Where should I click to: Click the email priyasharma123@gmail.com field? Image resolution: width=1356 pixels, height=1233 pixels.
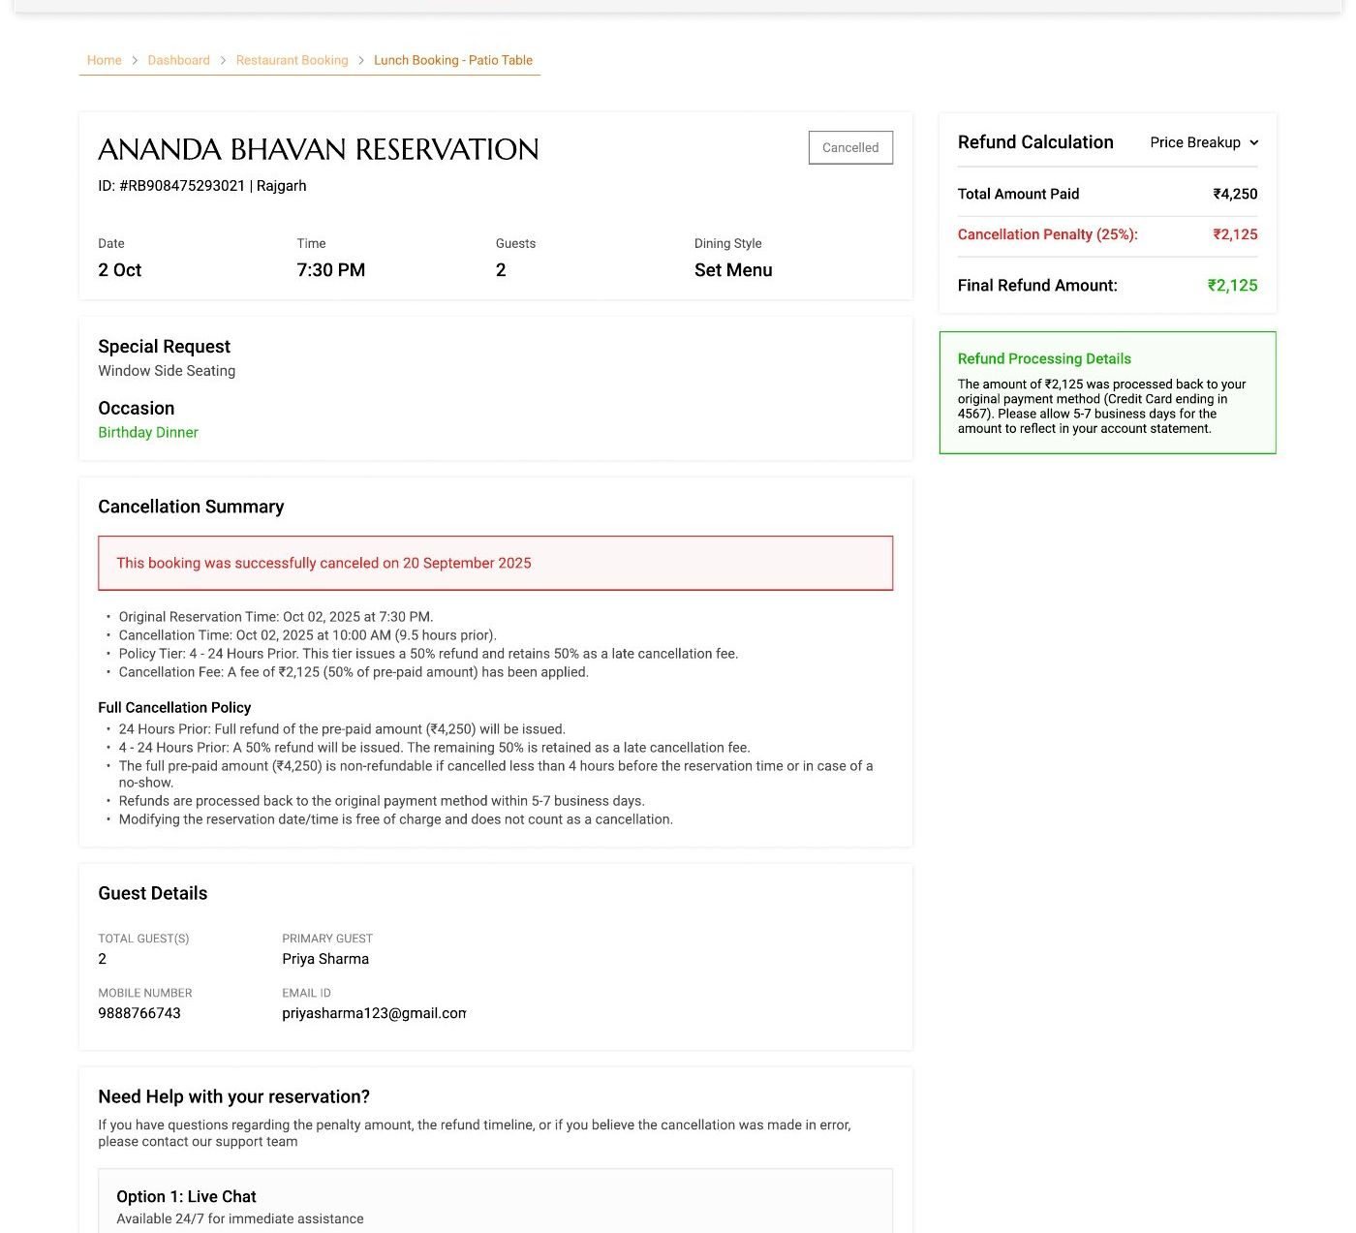pyautogui.click(x=374, y=1013)
